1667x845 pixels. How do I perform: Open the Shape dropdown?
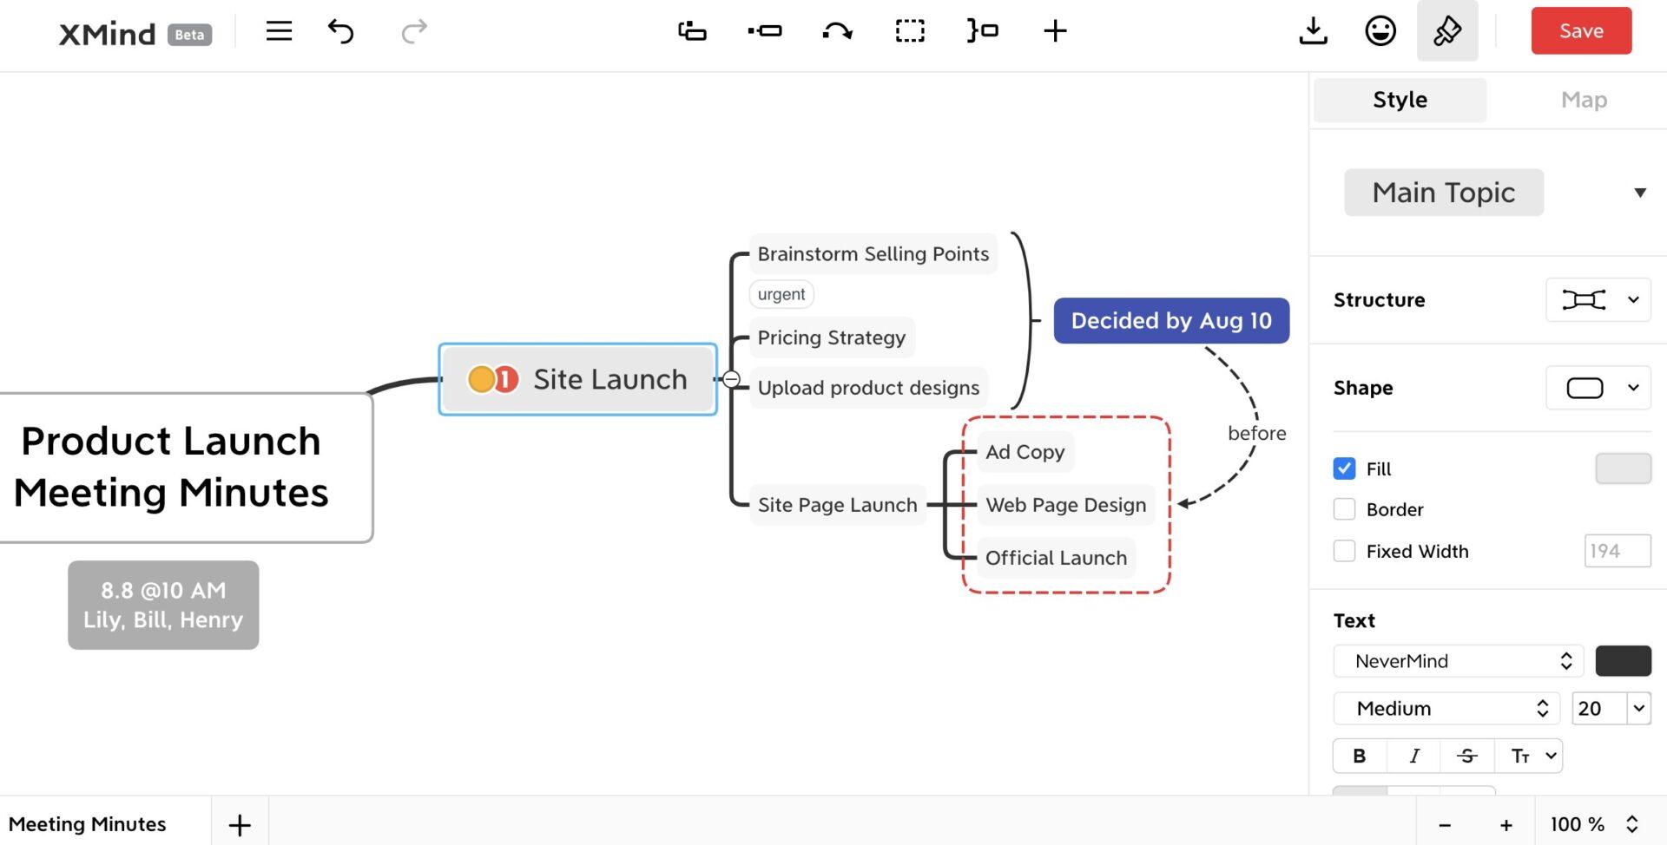tap(1598, 388)
